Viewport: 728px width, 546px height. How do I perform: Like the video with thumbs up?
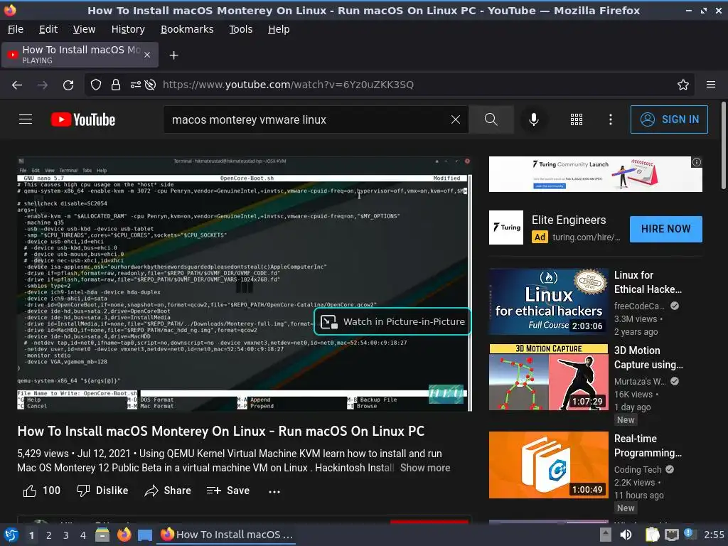[x=41, y=491]
